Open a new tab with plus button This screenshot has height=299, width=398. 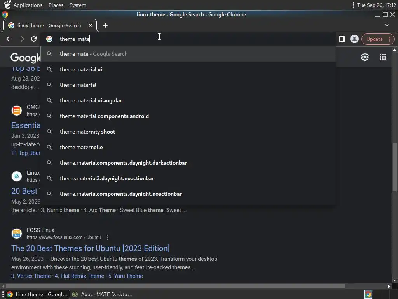pyautogui.click(x=105, y=25)
